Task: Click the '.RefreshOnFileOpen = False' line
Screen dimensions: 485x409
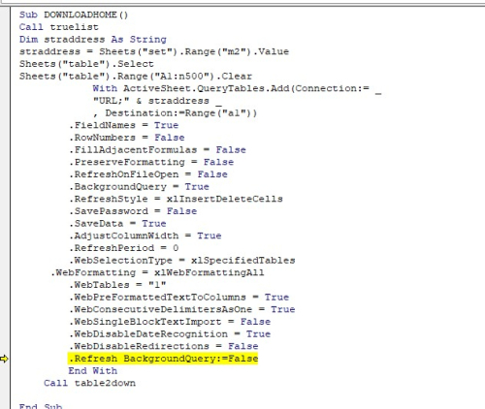Action: click(x=148, y=174)
